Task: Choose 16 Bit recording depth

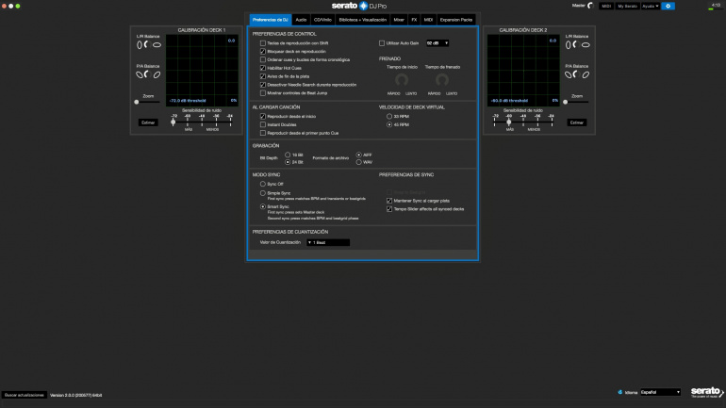Action: (288, 155)
